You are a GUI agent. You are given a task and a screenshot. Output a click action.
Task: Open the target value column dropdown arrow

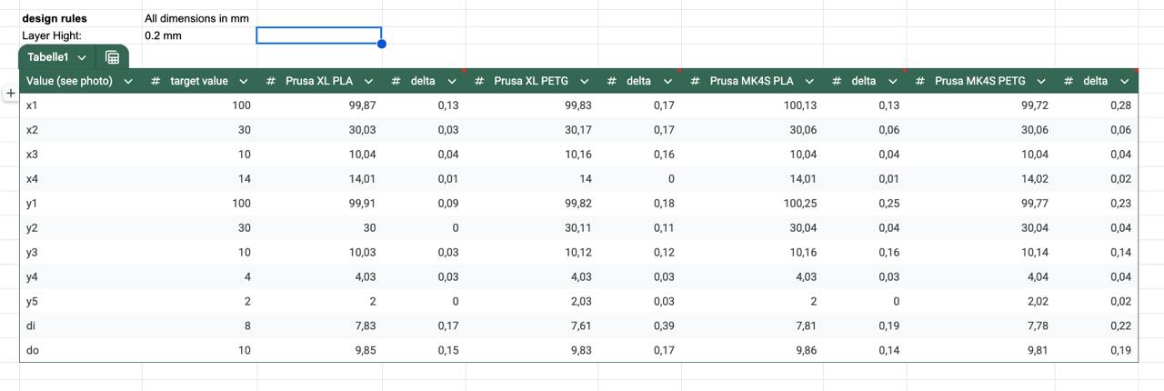(x=244, y=81)
